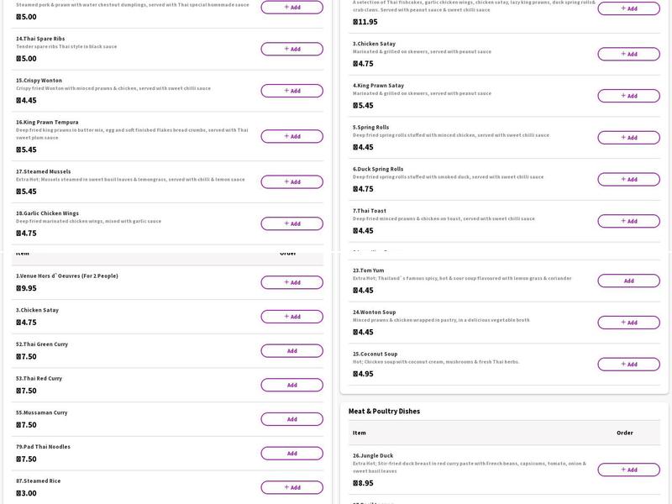Add Steamed Mussels to the order
Screen dimensions: 672x504
click(291, 181)
